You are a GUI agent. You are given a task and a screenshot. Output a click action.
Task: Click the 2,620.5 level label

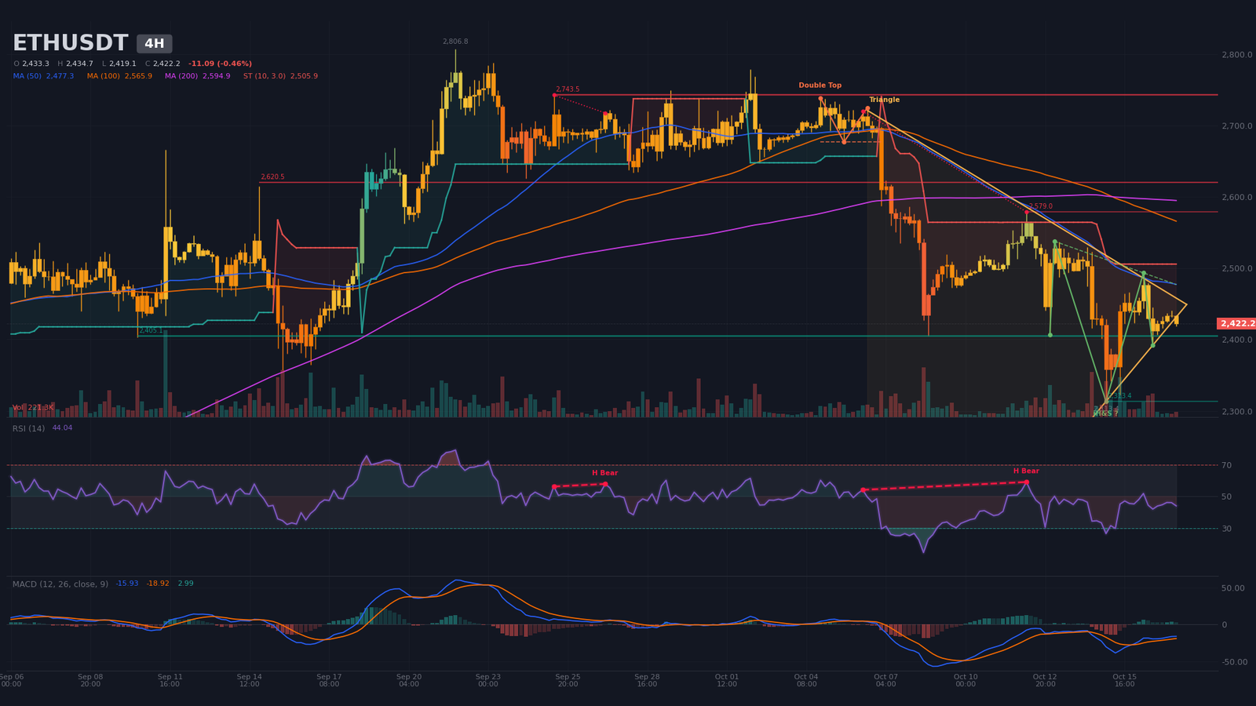point(272,177)
